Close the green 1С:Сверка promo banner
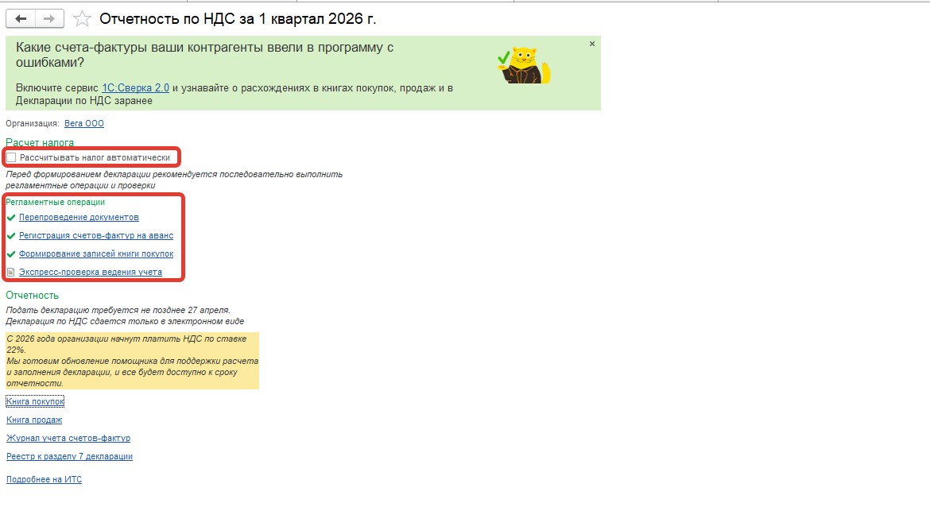930x507 pixels. pos(591,45)
